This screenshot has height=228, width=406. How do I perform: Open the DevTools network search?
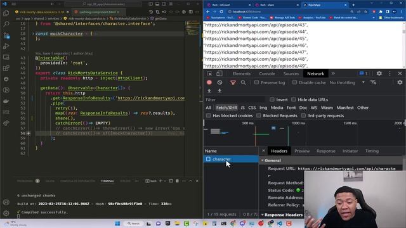(243, 82)
